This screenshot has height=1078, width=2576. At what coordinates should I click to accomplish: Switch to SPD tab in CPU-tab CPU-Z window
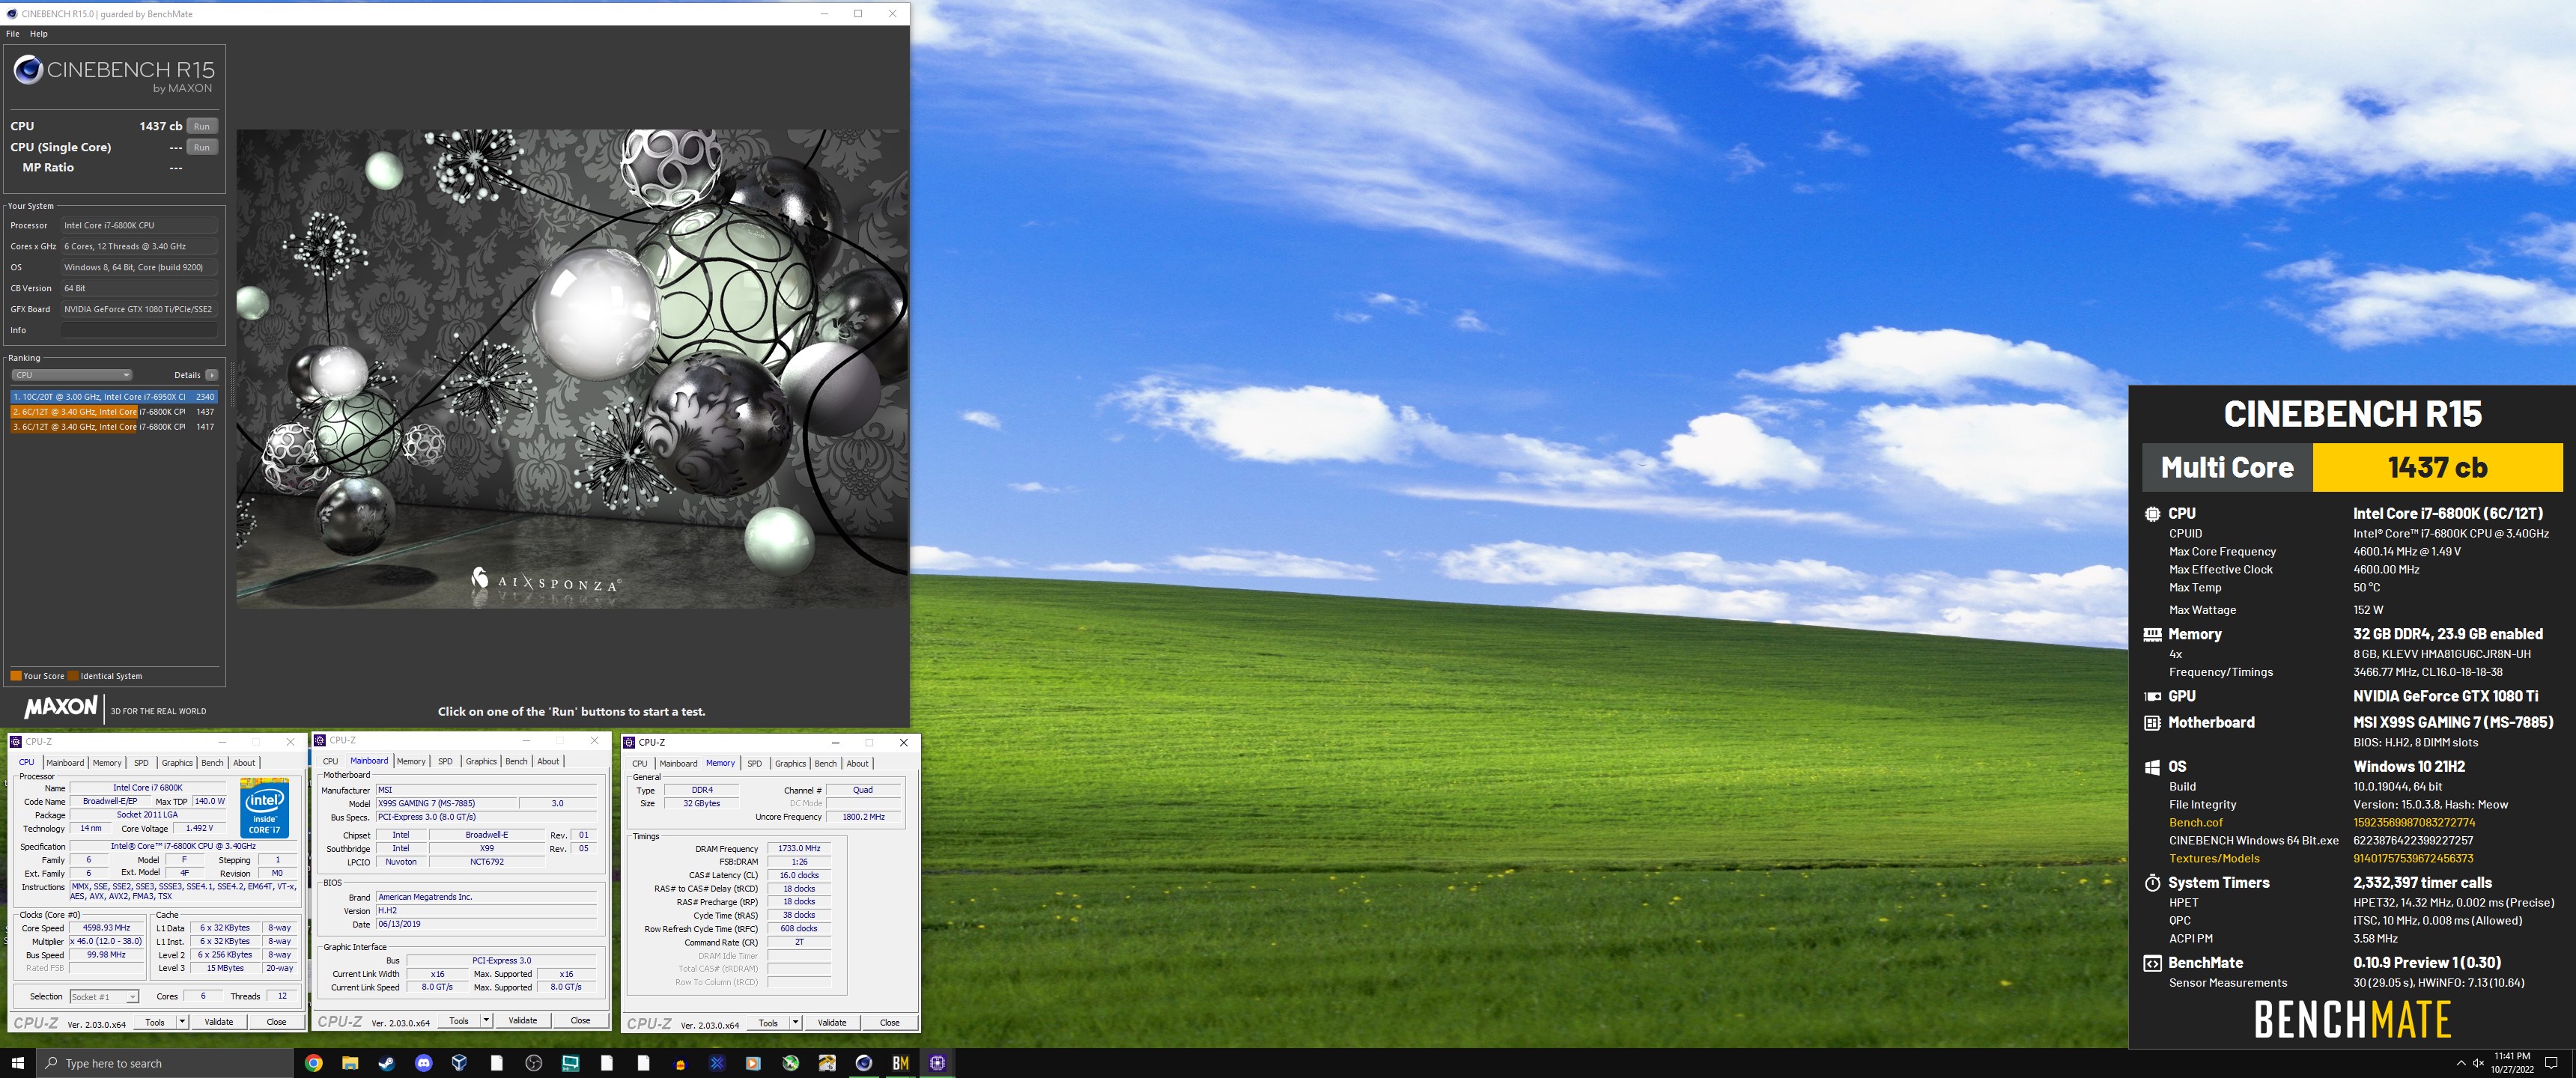pyautogui.click(x=141, y=763)
